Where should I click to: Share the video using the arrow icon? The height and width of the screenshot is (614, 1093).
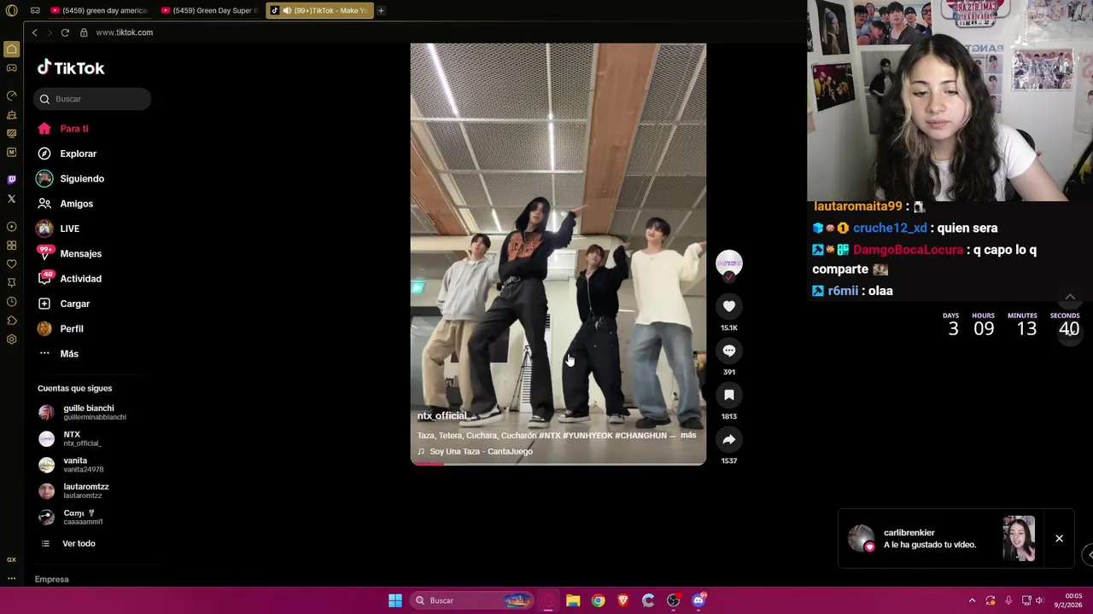tap(728, 439)
